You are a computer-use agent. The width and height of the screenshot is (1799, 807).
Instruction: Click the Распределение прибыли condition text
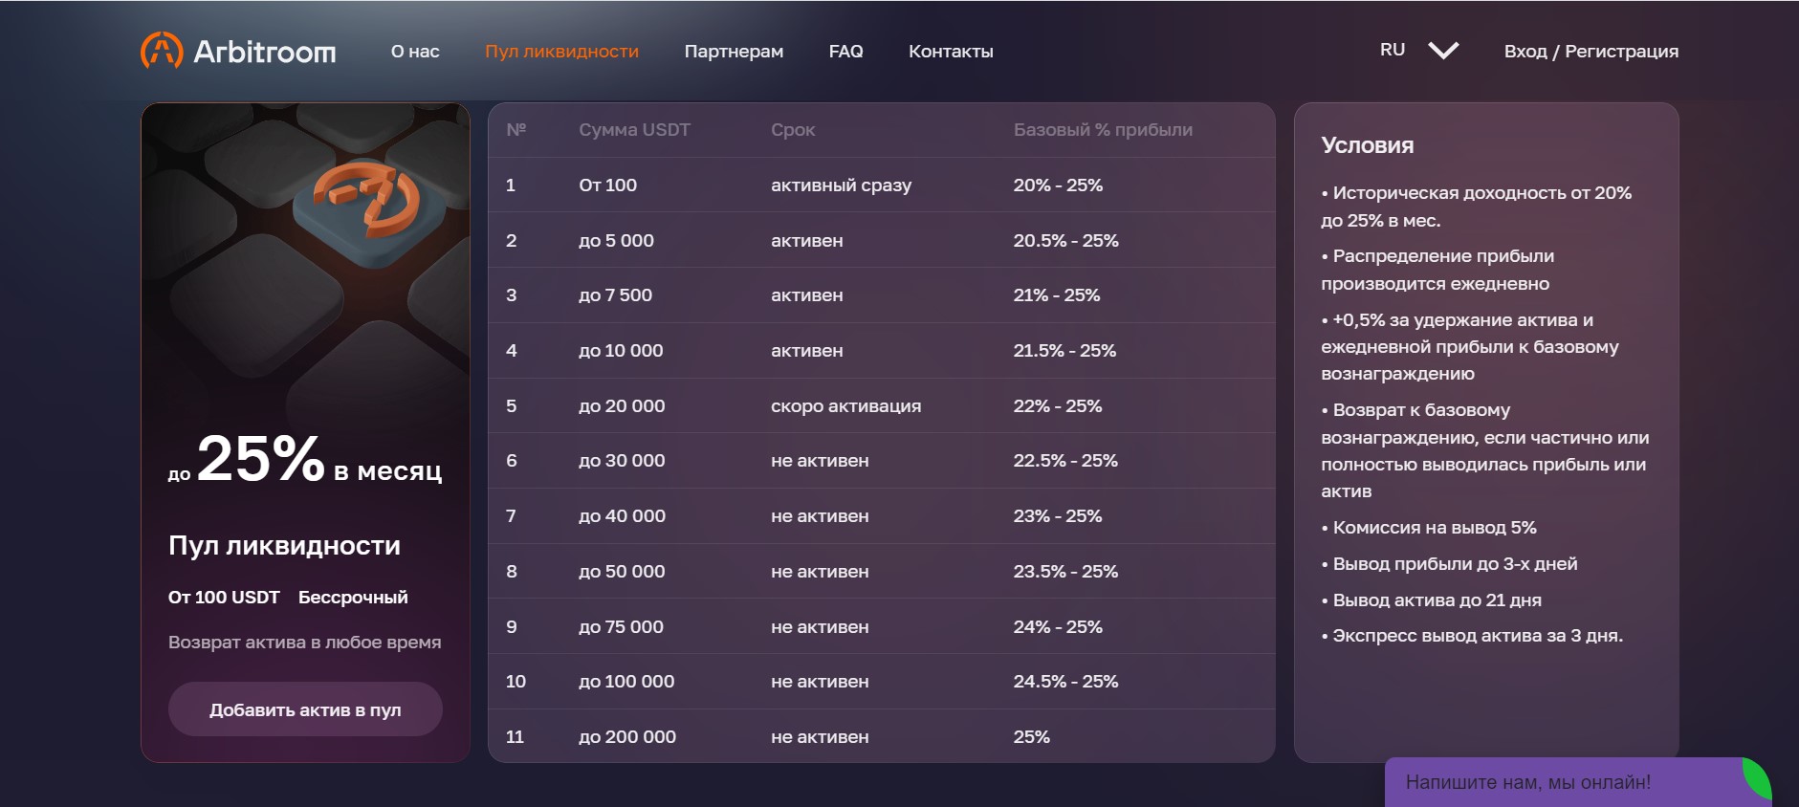tap(1437, 270)
